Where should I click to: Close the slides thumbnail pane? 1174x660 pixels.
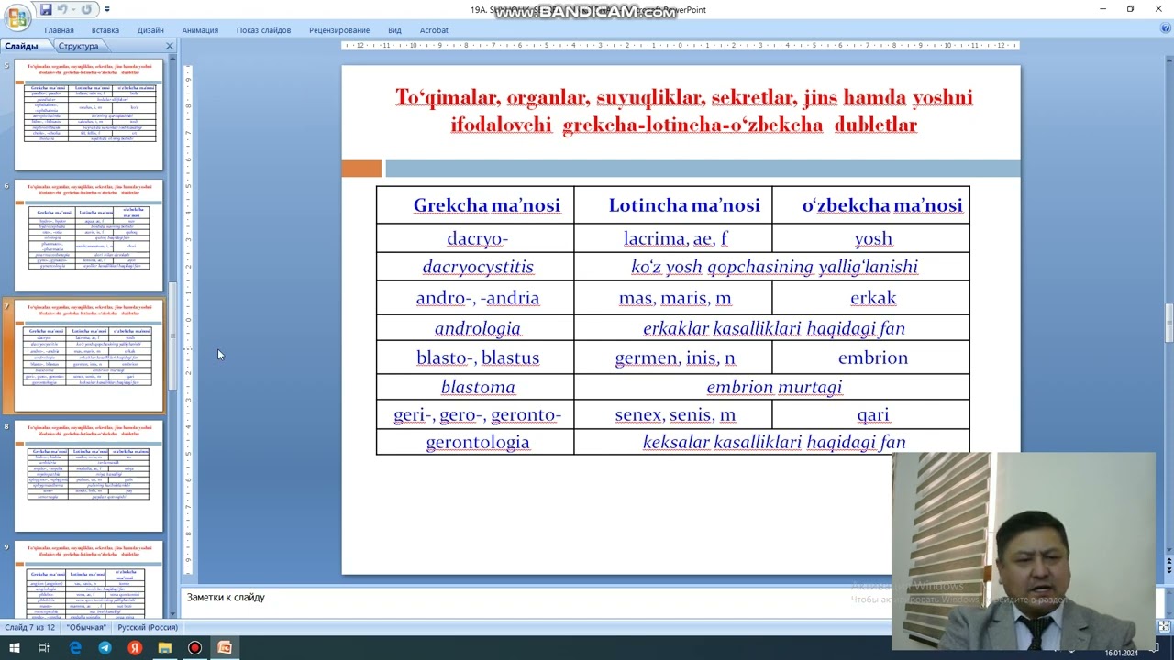click(169, 46)
